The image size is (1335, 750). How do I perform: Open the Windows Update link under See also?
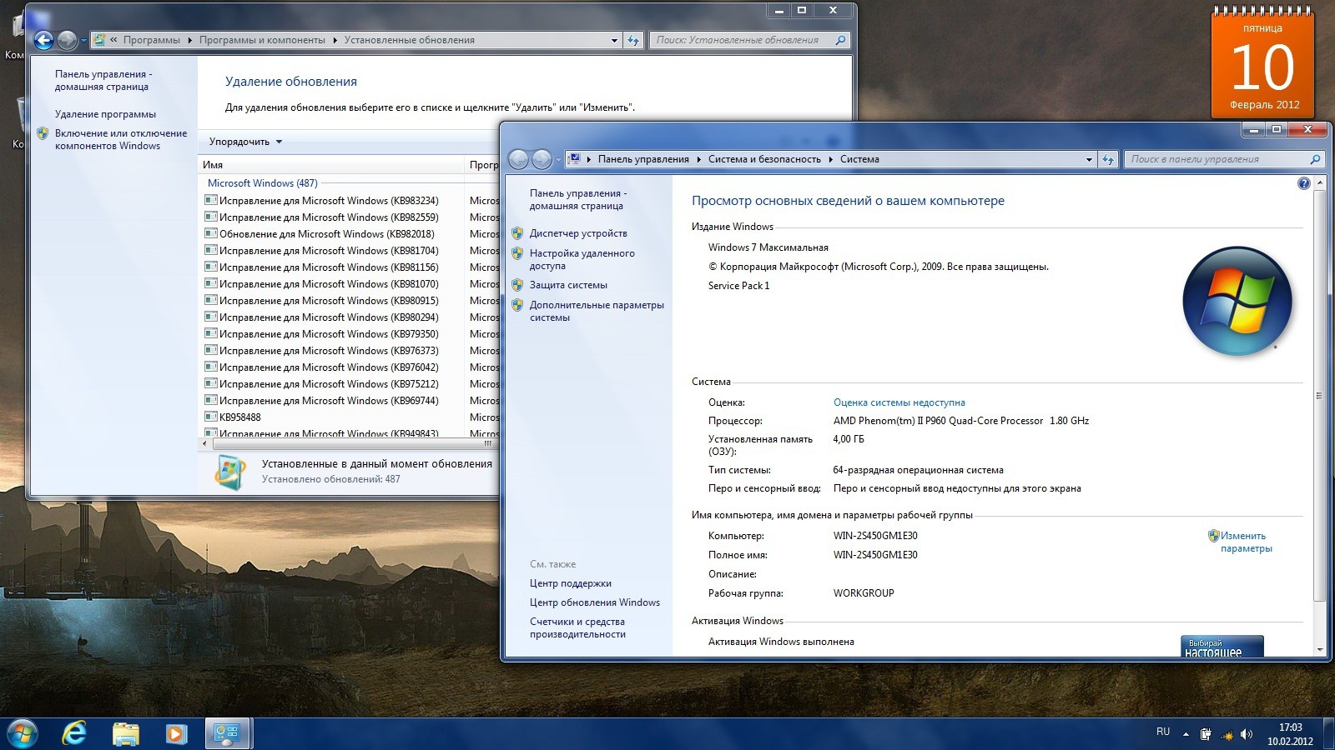594,602
